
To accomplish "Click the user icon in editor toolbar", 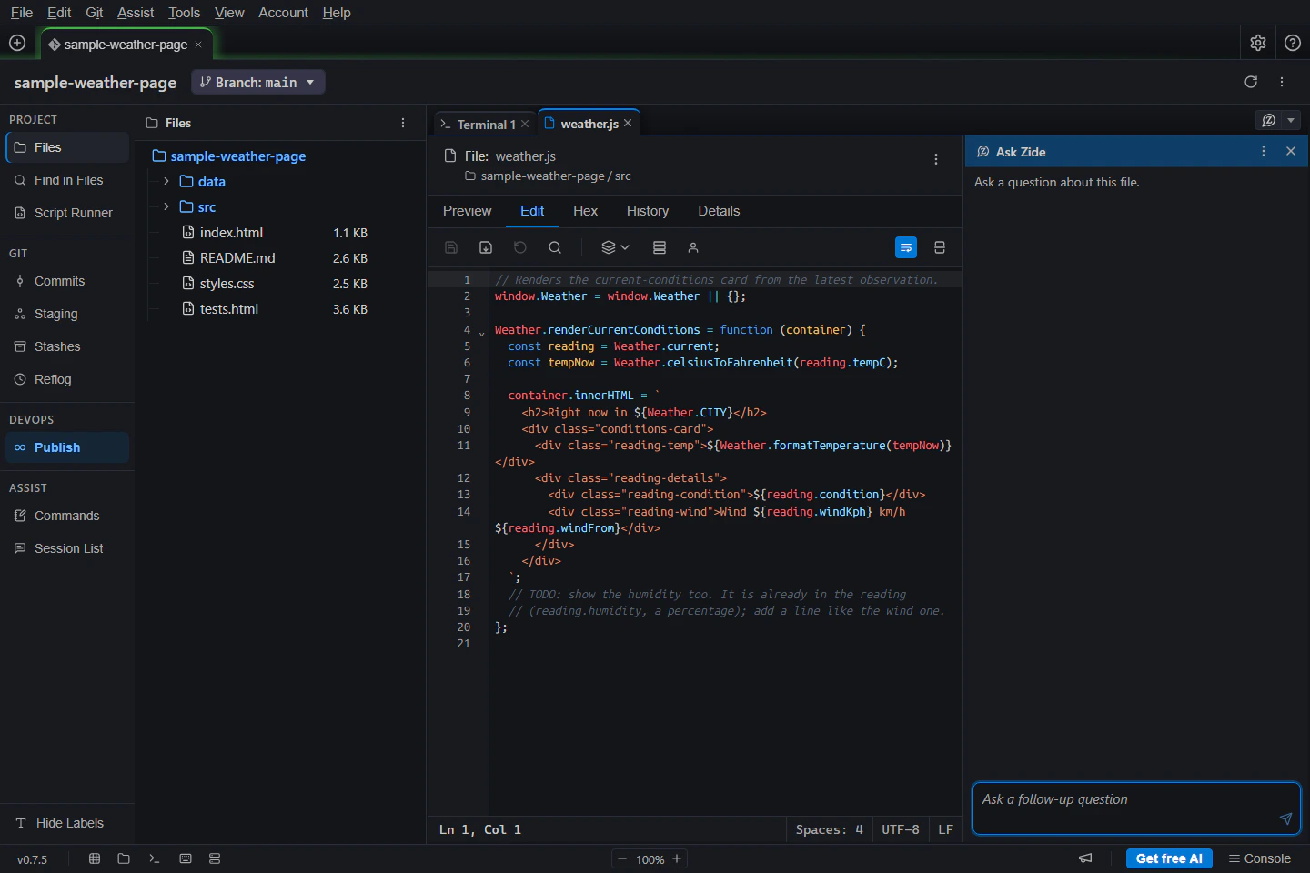I will click(x=693, y=247).
